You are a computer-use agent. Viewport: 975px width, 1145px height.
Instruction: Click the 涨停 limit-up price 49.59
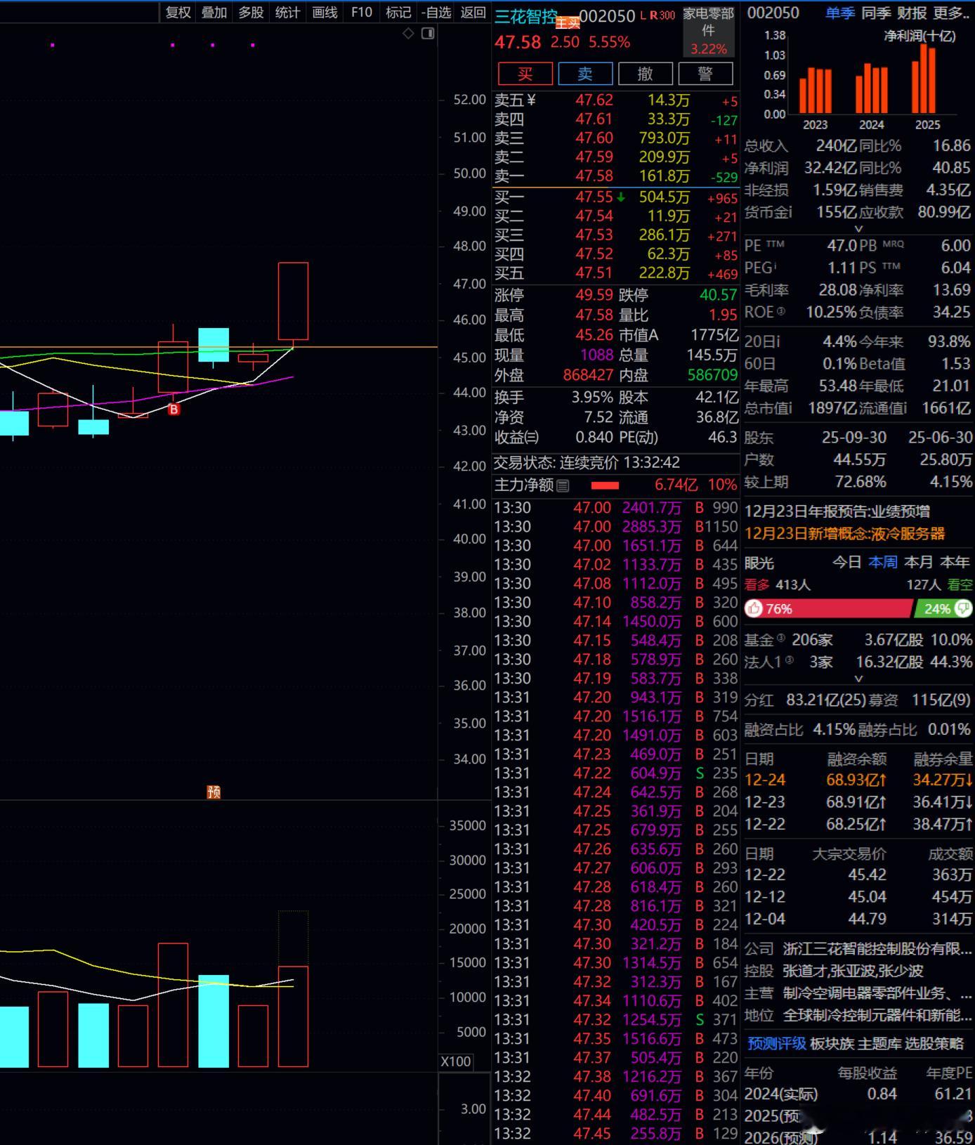tap(594, 295)
